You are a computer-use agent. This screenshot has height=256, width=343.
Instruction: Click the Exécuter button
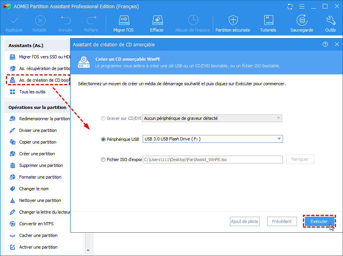click(x=319, y=221)
